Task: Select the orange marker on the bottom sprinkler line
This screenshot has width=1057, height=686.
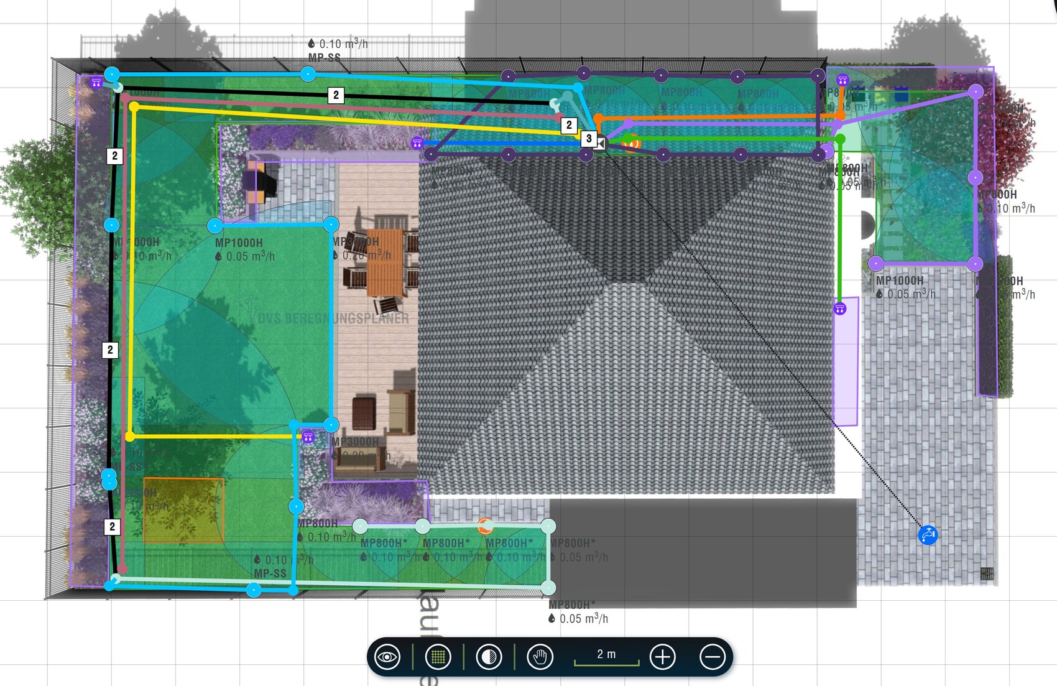Action: 485,527
